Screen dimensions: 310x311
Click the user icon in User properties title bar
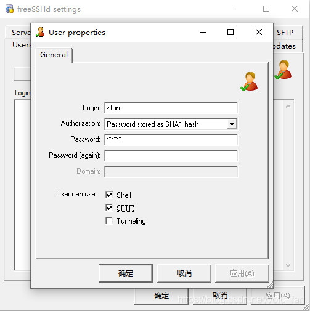click(40, 32)
